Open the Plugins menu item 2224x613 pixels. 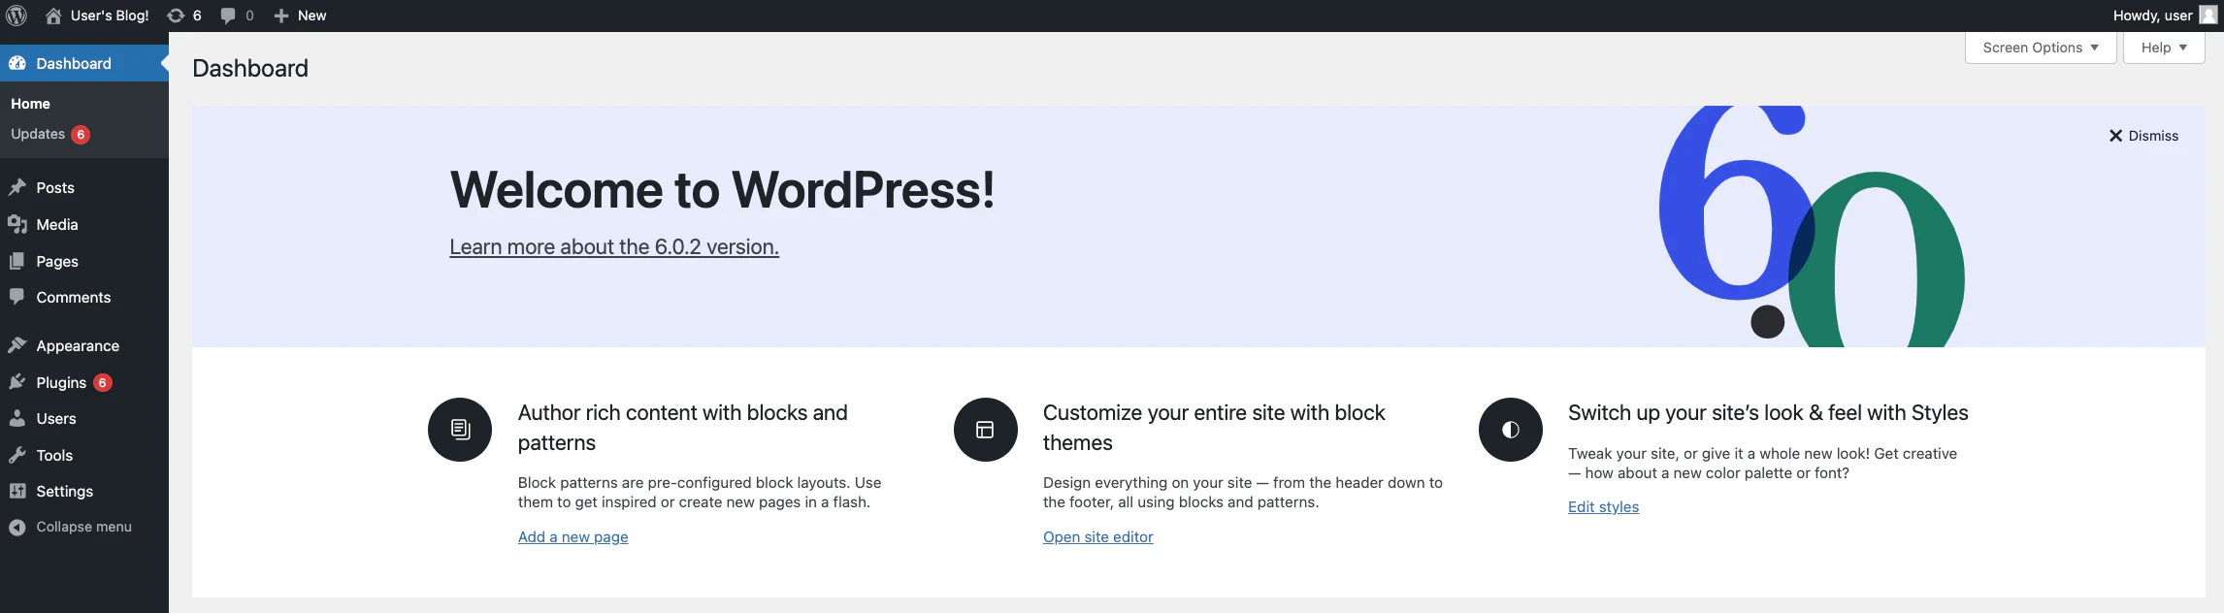(61, 382)
